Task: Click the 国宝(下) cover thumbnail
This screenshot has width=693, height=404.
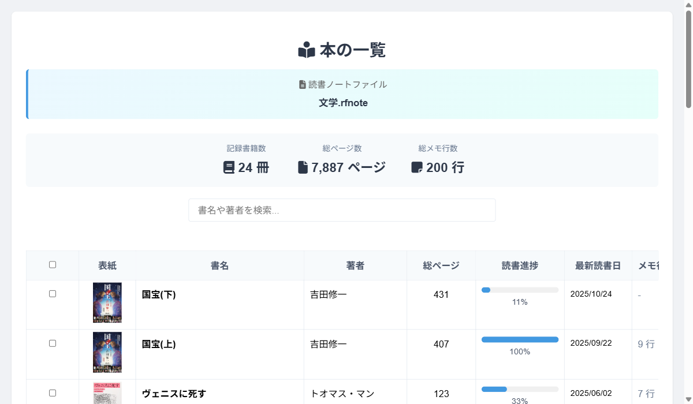Action: point(107,302)
